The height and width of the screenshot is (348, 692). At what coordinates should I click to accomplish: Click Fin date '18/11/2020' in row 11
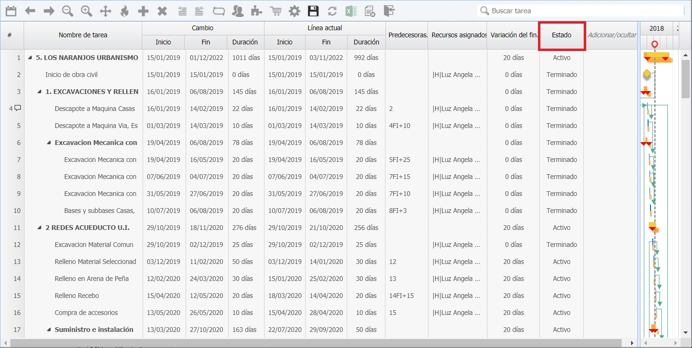click(x=206, y=228)
